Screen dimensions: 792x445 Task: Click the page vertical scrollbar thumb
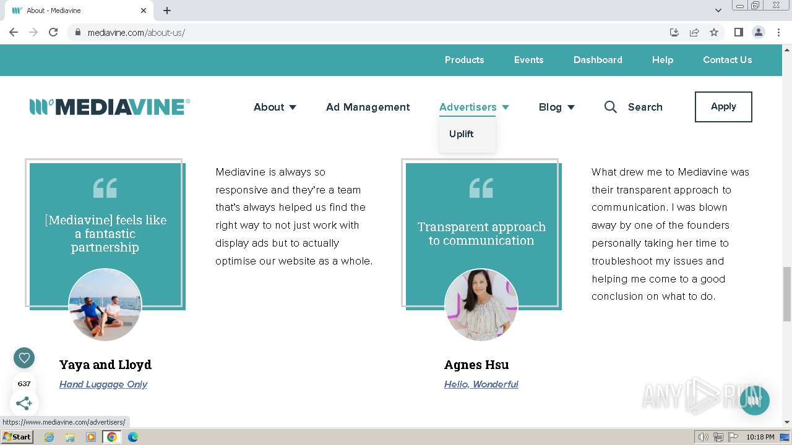tap(787, 294)
